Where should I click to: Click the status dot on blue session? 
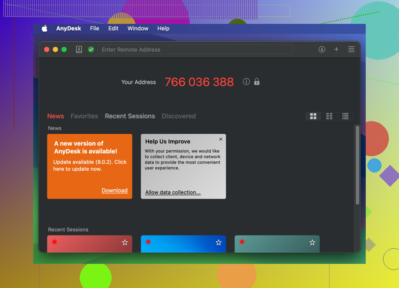tap(148, 242)
